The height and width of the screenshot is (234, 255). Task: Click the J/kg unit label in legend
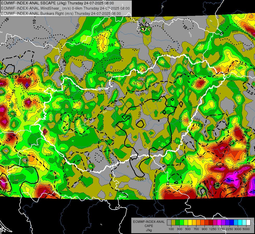click(x=149, y=230)
